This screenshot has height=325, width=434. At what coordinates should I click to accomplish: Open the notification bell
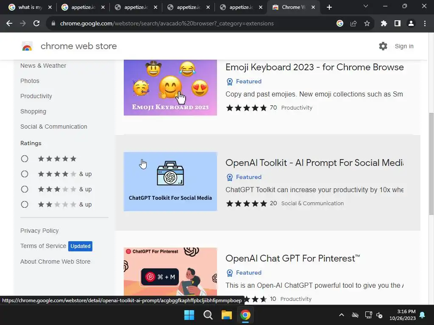tap(423, 315)
